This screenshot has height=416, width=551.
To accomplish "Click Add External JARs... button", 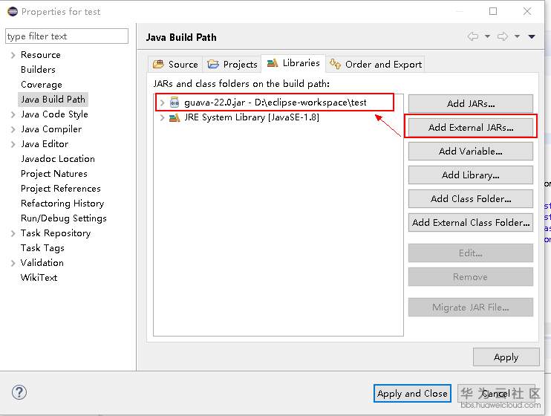I will (471, 127).
